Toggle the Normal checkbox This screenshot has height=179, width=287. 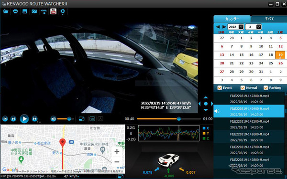243,88
